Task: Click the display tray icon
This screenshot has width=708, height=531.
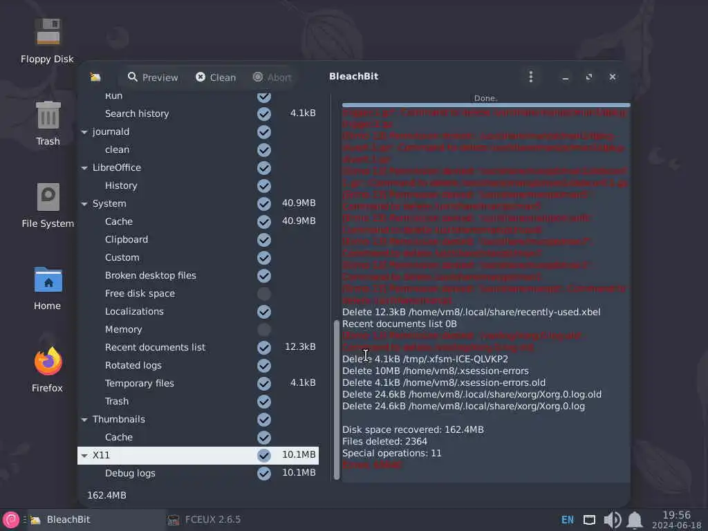Action: (x=589, y=520)
